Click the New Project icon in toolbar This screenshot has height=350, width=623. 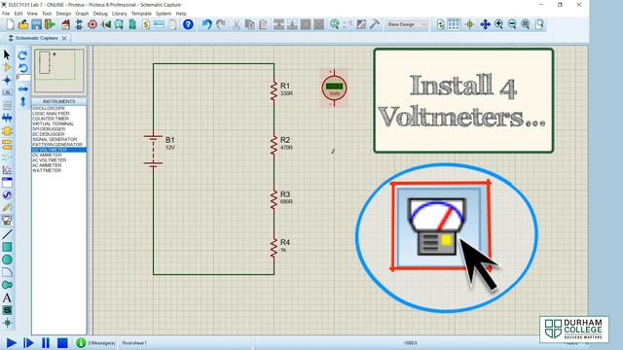[10, 24]
